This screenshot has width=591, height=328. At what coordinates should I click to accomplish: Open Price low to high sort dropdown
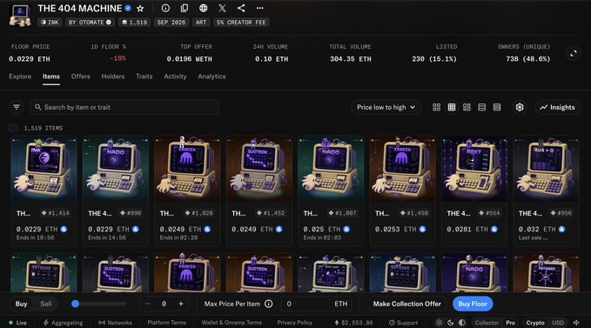tap(386, 107)
